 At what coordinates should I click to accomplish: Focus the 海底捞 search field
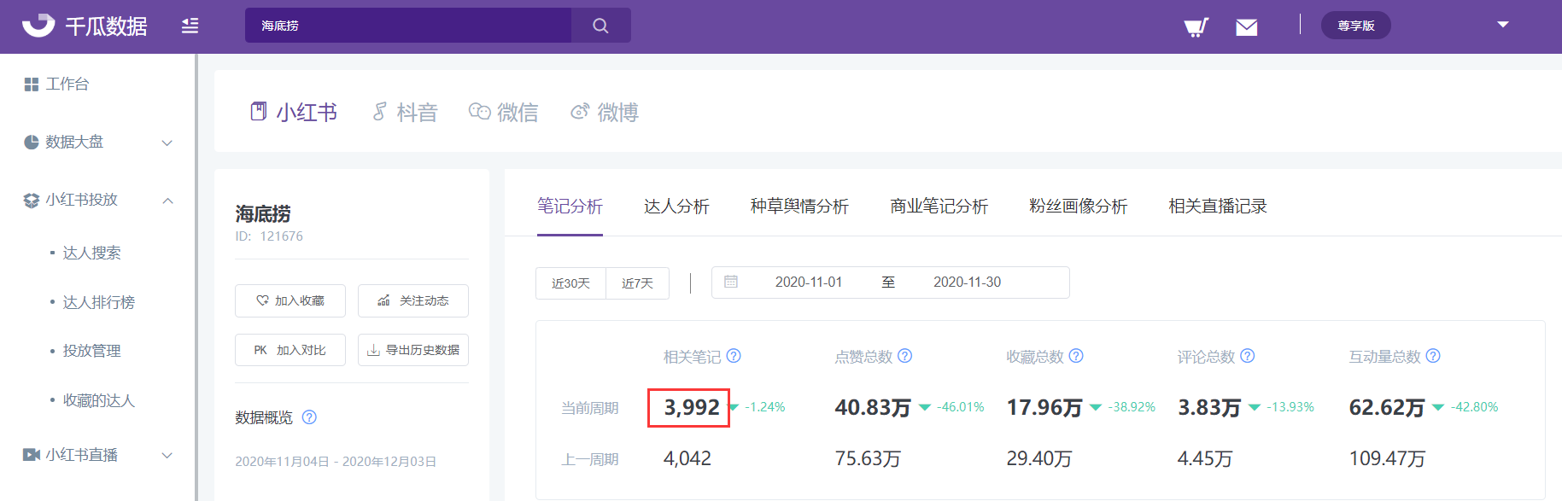coord(408,26)
